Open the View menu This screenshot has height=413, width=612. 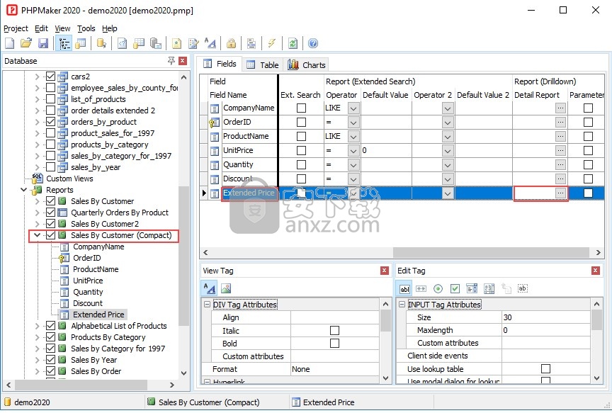(62, 28)
